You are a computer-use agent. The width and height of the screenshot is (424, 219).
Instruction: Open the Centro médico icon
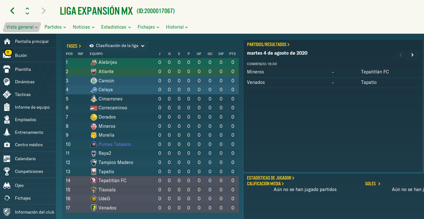pyautogui.click(x=7, y=145)
